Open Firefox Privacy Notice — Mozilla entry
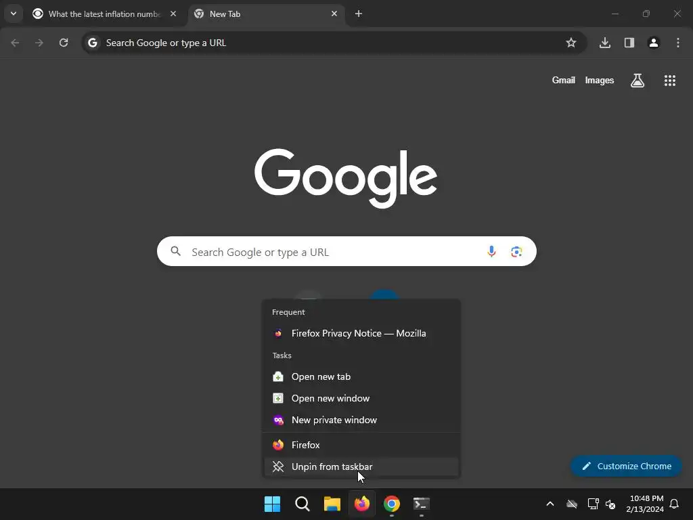Viewport: 693px width, 520px height. tap(361, 333)
